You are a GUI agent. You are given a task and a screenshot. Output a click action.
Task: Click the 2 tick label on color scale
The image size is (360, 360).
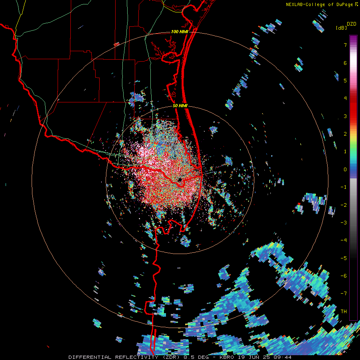coord(345,134)
